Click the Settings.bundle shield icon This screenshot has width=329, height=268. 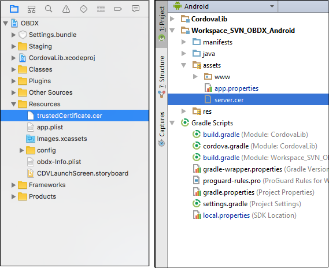coord(23,35)
